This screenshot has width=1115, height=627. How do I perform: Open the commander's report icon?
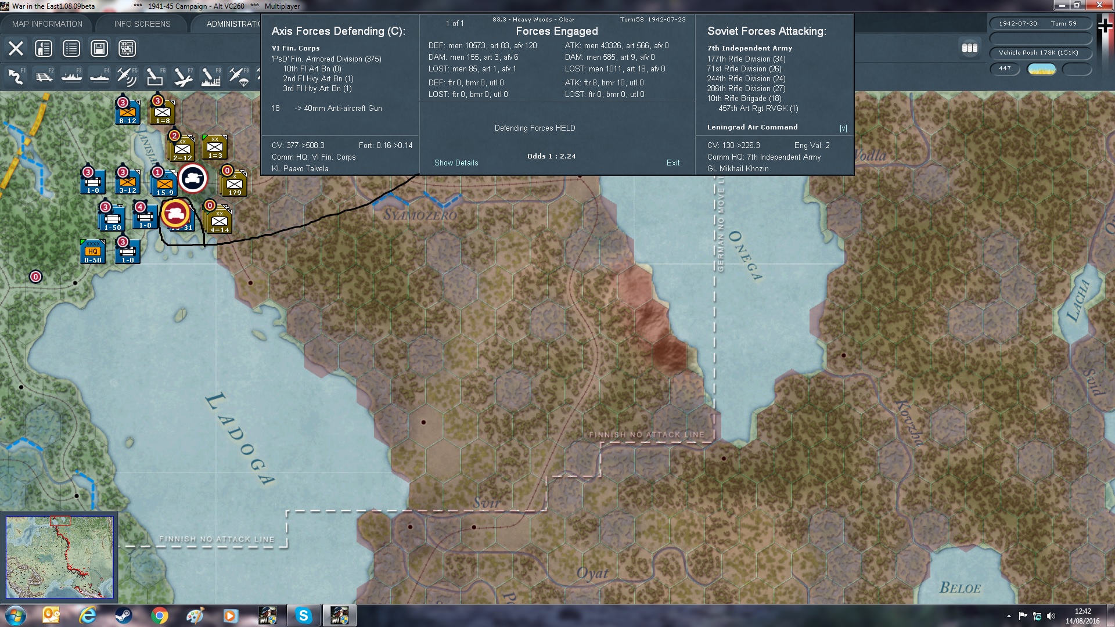point(44,49)
